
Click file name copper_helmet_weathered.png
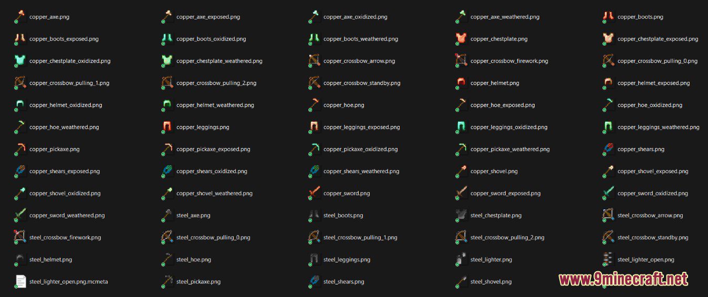click(215, 105)
